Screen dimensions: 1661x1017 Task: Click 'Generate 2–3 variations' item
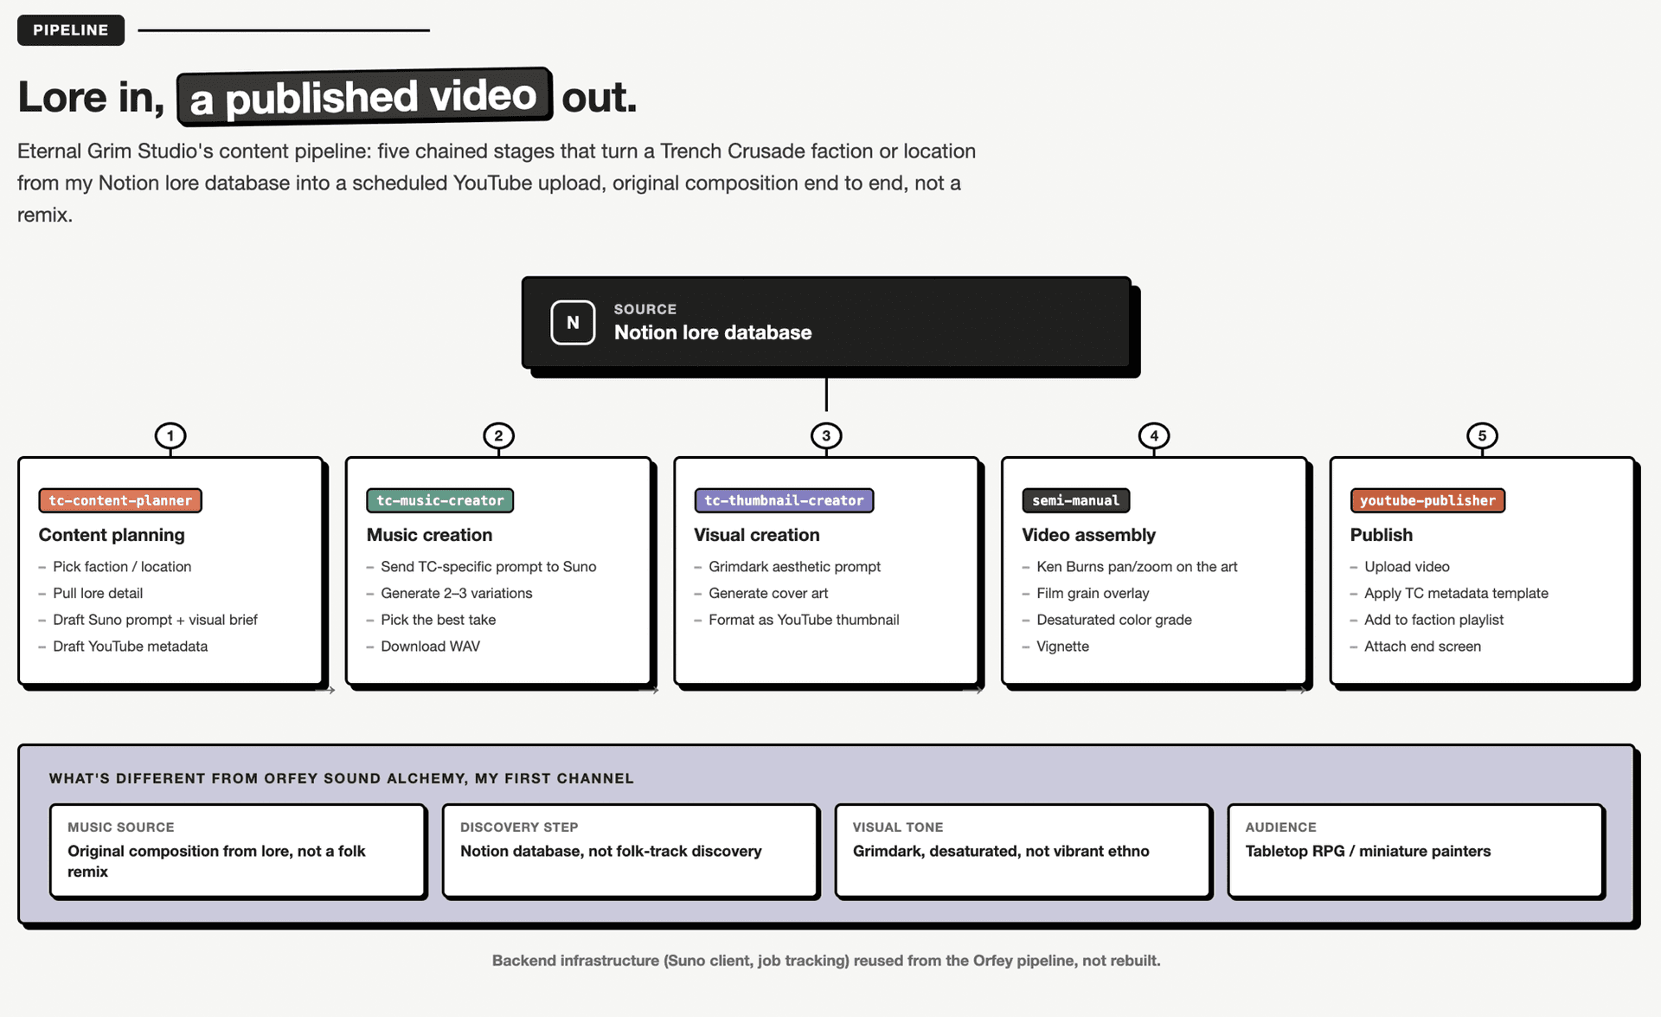pyautogui.click(x=457, y=593)
